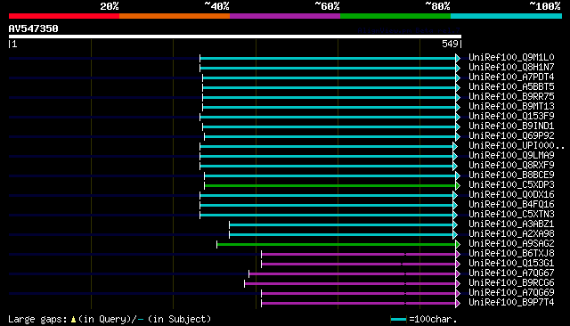This screenshot has height=326, width=570.
Task: Click the red 20% identity color segment
Action: coord(64,16)
